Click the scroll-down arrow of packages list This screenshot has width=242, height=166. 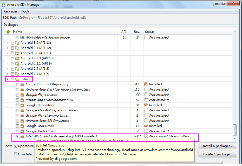coord(234,138)
